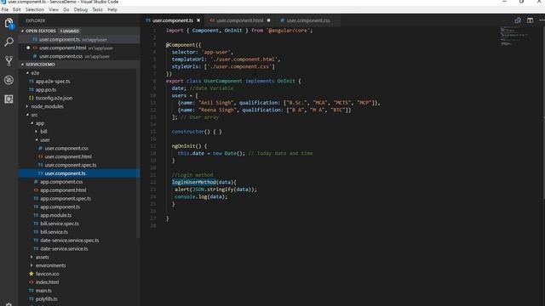
Task: Open date-service.service.ts file
Action: click(64, 248)
